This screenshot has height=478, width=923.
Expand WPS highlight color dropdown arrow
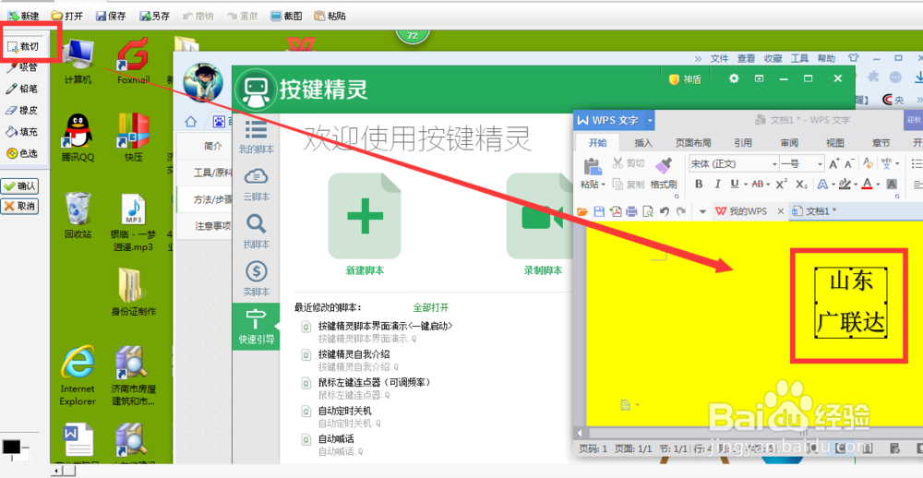[x=856, y=185]
